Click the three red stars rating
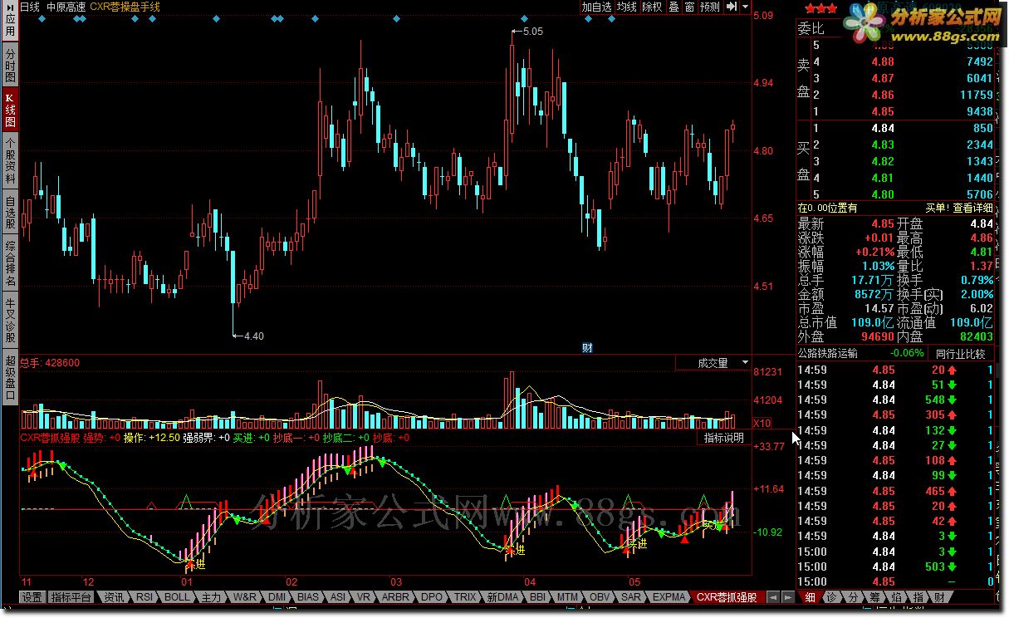This screenshot has height=618, width=1009. click(821, 8)
